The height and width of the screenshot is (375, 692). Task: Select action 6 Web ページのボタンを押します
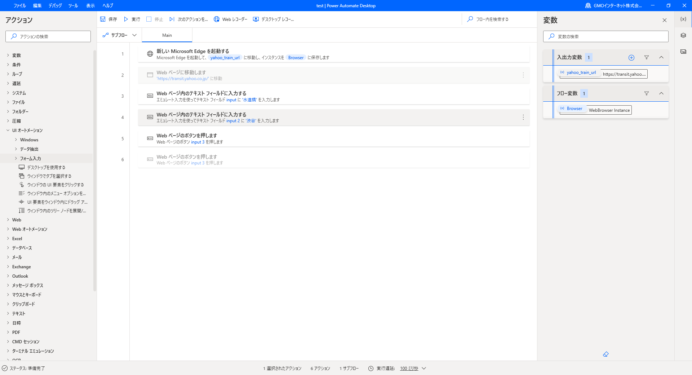click(x=334, y=160)
